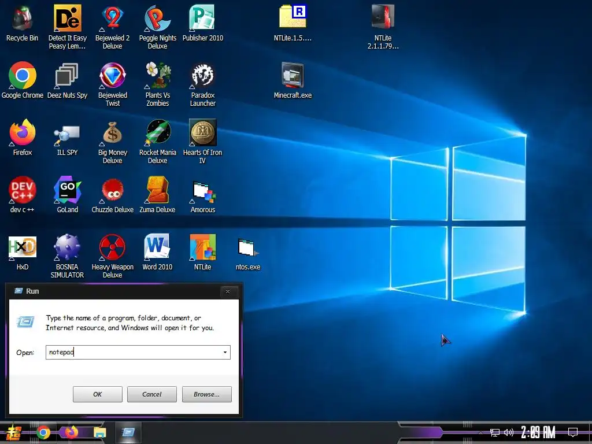This screenshot has height=444, width=592.
Task: Confirm Run dialog with OK
Action: coord(97,394)
